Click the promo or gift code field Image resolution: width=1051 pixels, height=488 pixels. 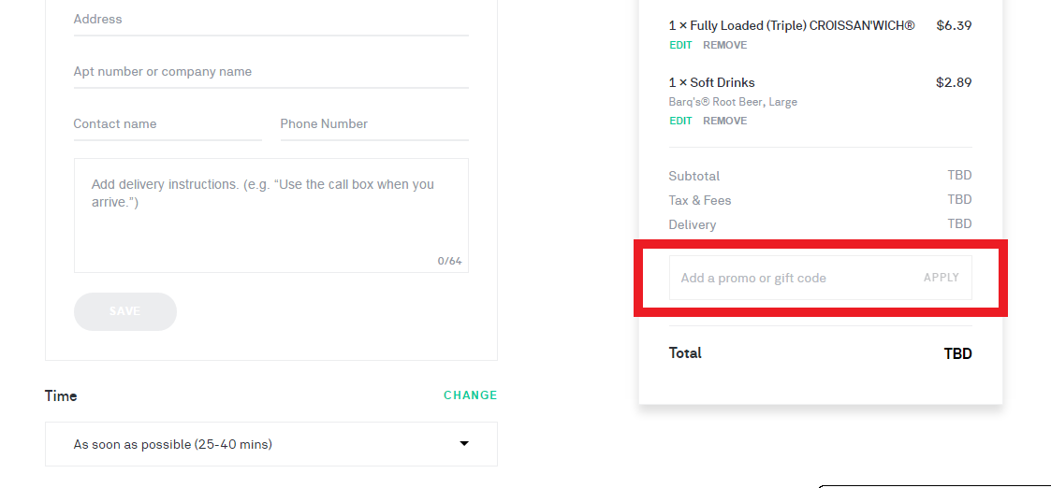point(791,278)
